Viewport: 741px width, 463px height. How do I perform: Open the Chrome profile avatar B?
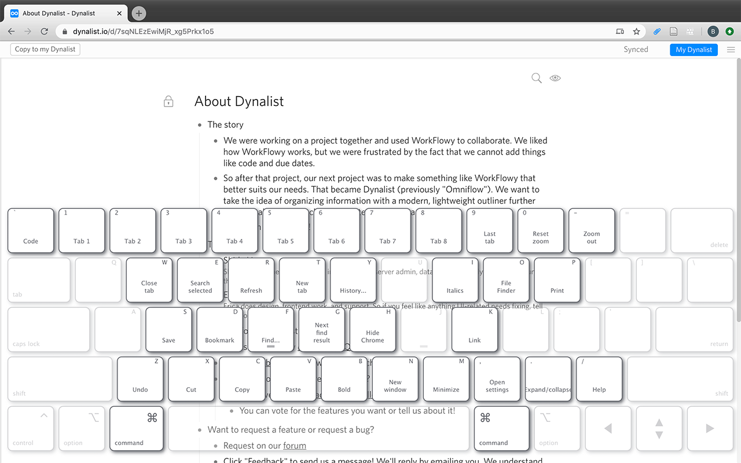pyautogui.click(x=713, y=31)
